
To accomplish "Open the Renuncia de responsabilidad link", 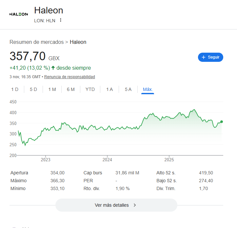I will 69,77.
